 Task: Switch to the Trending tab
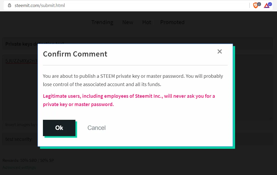(x=102, y=22)
